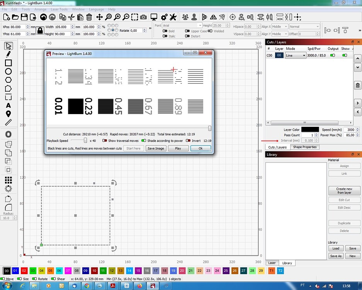Toggle Show traversal moves
This screenshot has height=290, width=362.
[105, 140]
